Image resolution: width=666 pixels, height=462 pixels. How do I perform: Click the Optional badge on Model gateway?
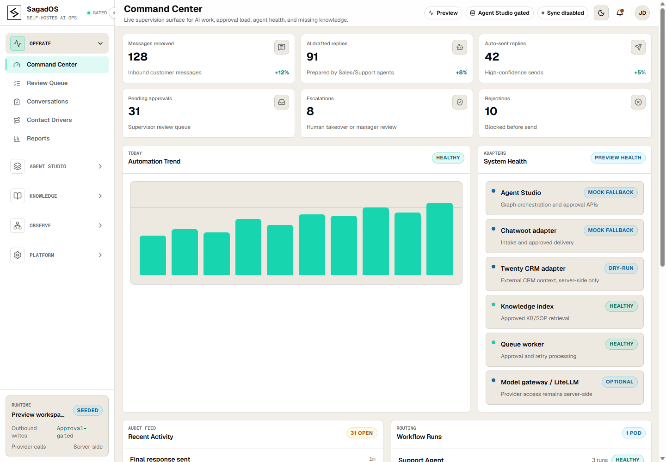click(x=620, y=382)
